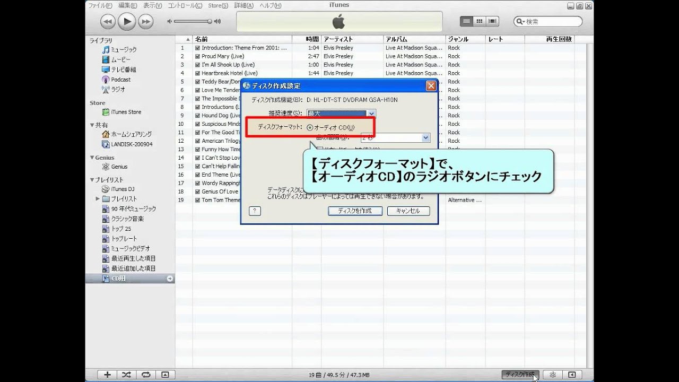Select ミュージックビデオ playlist
Screen dimensions: 679x382
tap(130, 249)
